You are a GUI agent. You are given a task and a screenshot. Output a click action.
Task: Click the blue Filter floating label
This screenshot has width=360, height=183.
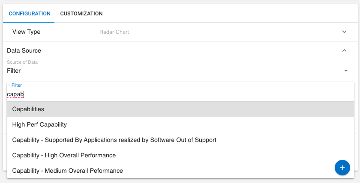(x=17, y=86)
